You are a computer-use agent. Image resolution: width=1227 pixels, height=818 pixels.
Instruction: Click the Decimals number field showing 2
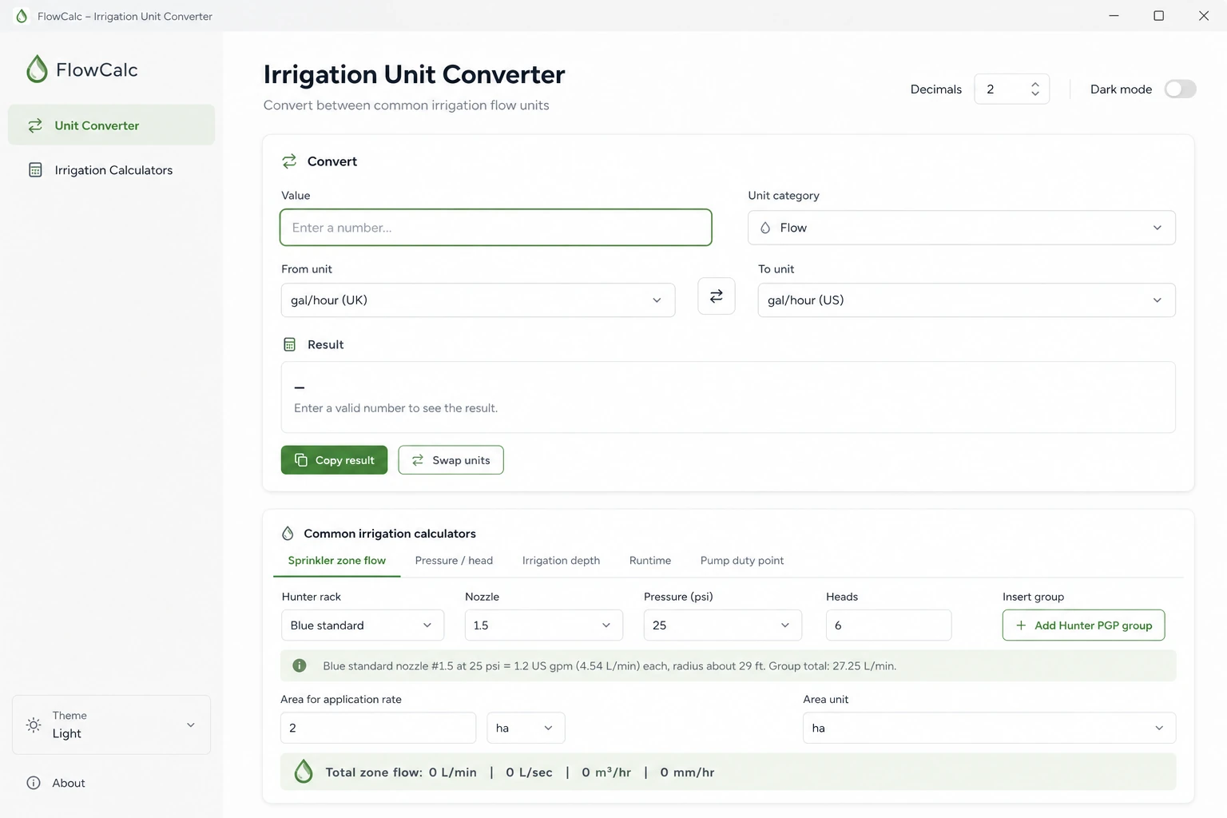pos(1011,89)
